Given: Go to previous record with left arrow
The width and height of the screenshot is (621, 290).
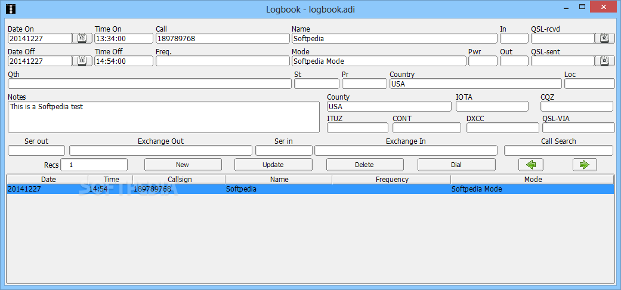Looking at the screenshot, I should [x=531, y=165].
